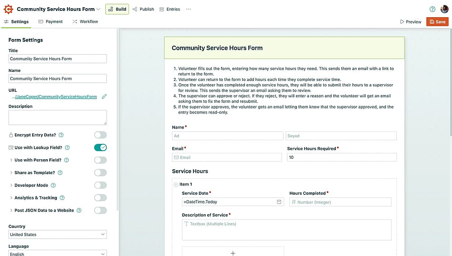The image size is (452, 256).
Task: Enable Share as Template switch
Action: (100, 173)
